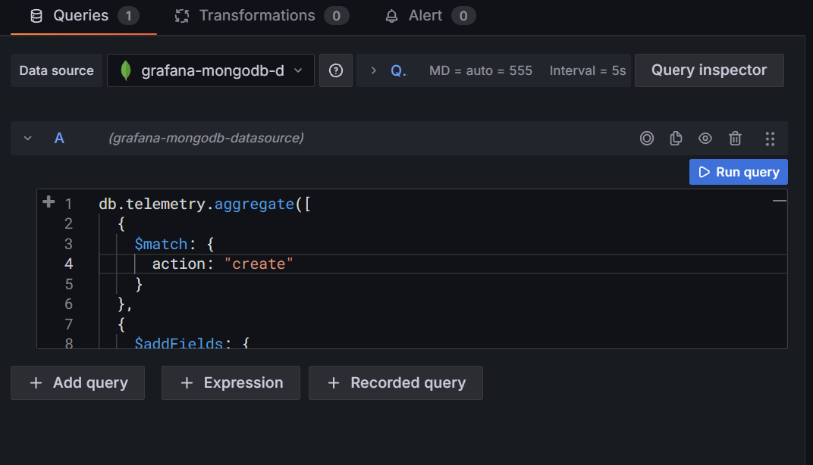Rename query A by its letter

[x=60, y=139]
